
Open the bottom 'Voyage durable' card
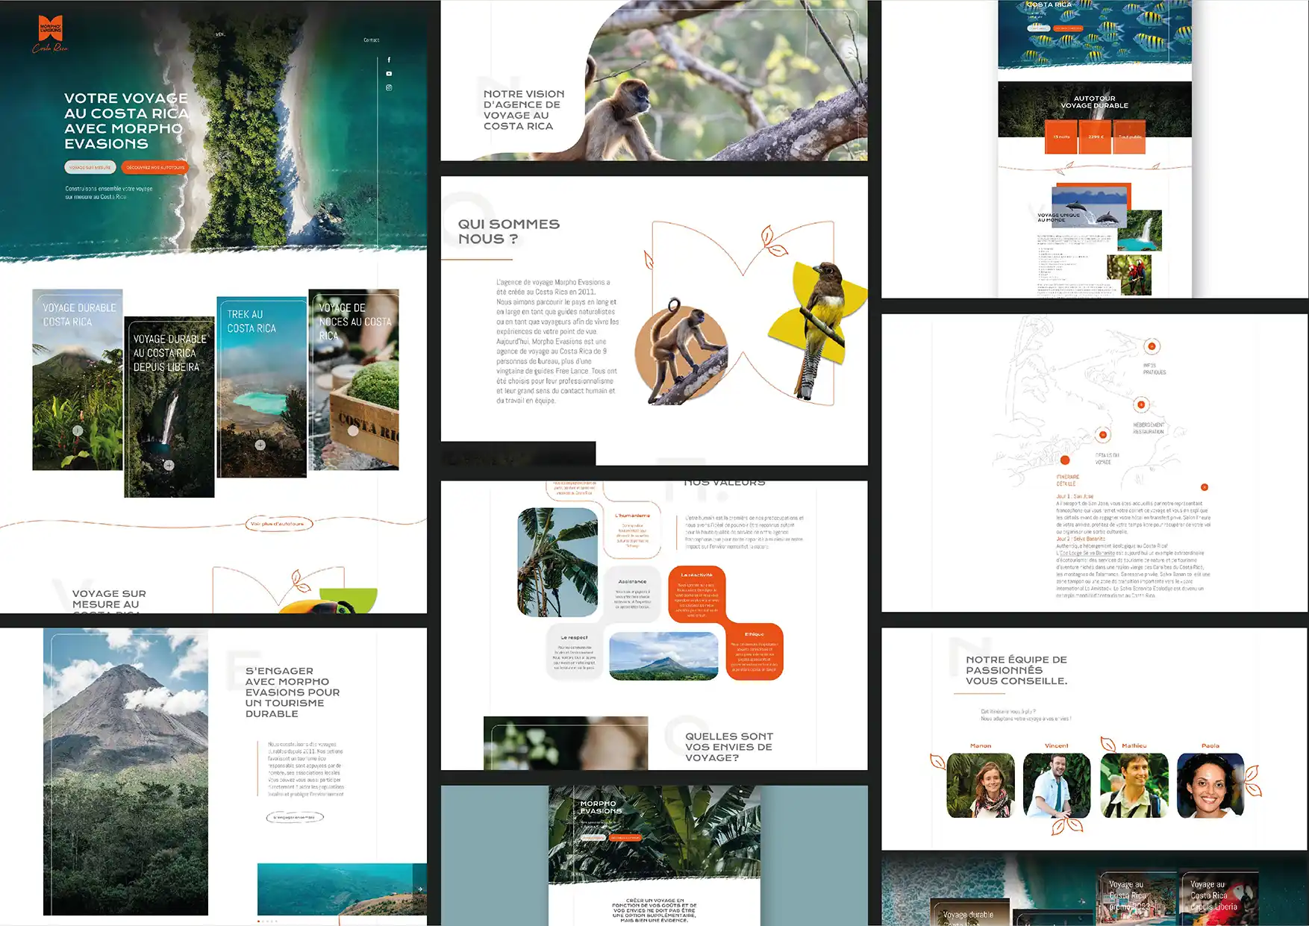(971, 913)
